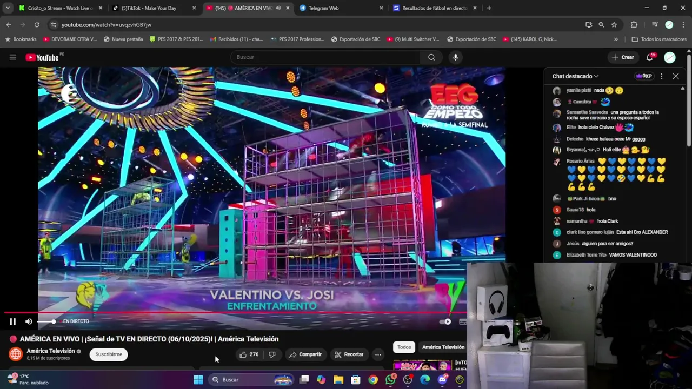Viewport: 692px width, 389px height.
Task: Click the YouTube search magnifier button
Action: [x=431, y=57]
